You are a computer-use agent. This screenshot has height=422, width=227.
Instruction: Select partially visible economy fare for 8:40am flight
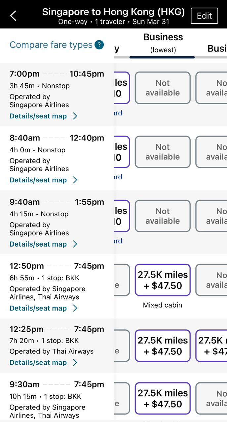pyautogui.click(x=122, y=152)
